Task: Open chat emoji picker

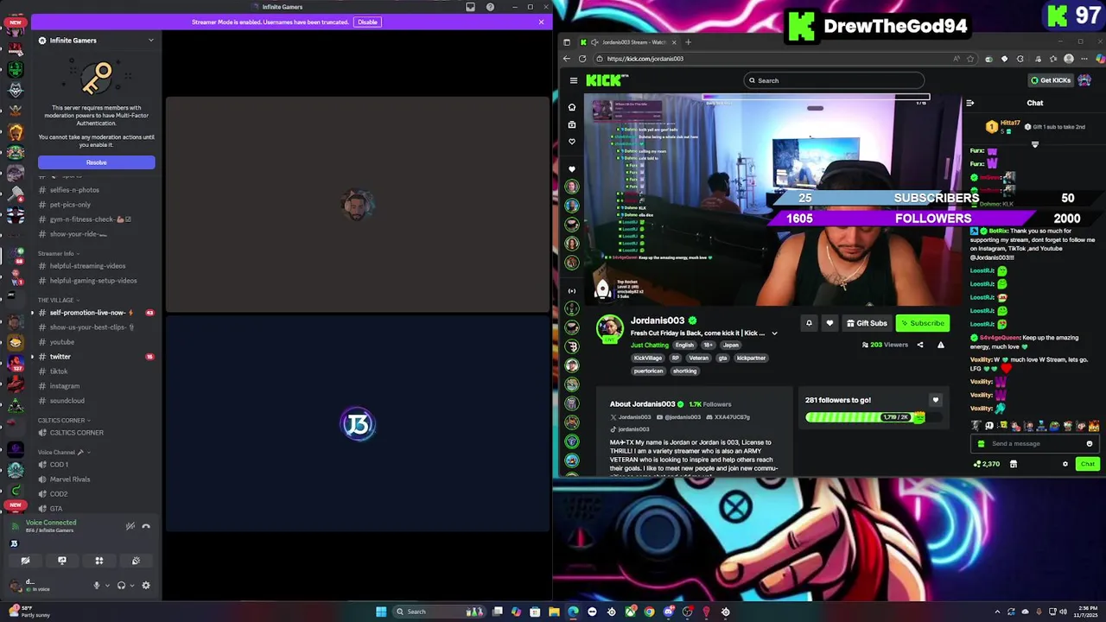Action: click(x=1089, y=444)
